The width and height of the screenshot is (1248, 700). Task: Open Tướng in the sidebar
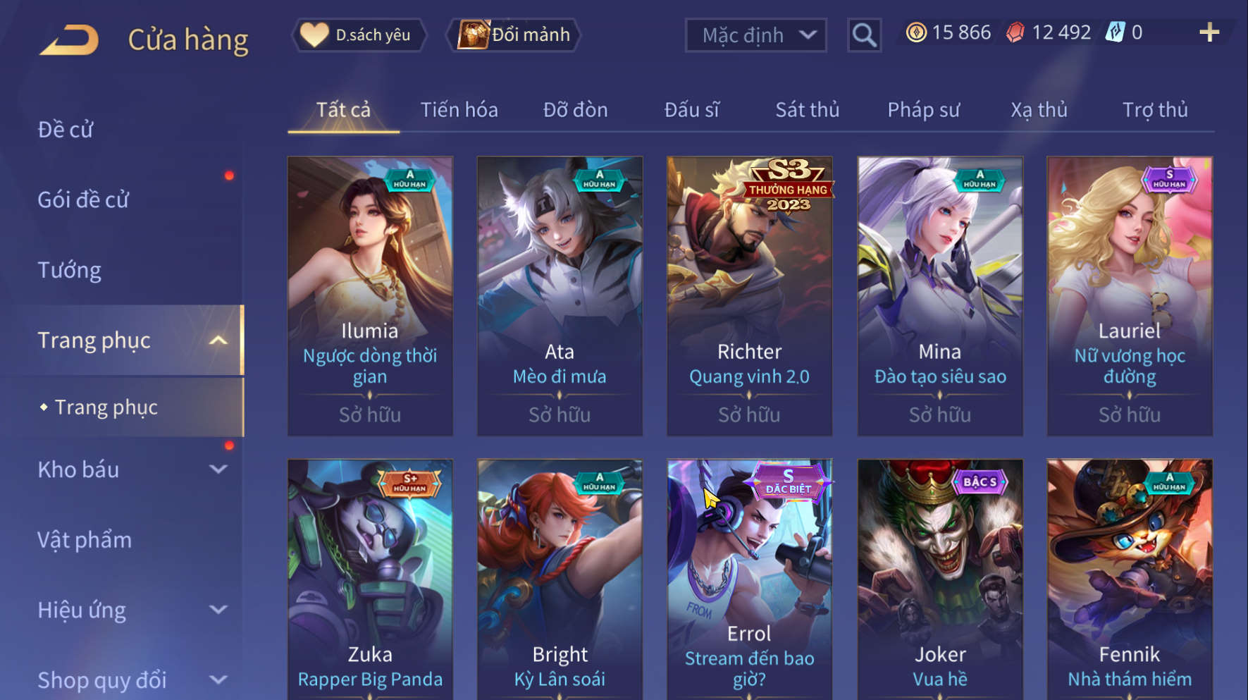[x=69, y=271]
